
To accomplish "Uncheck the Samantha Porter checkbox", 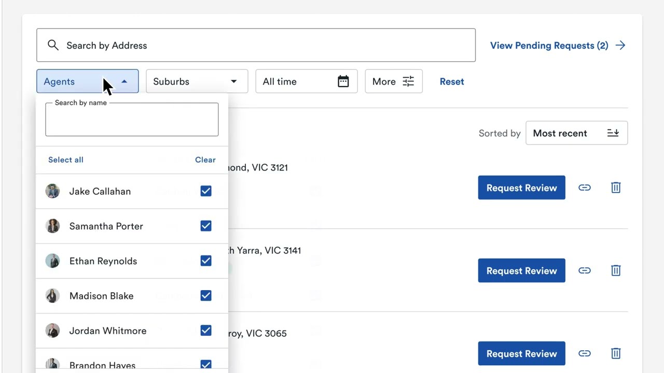I will 206,226.
